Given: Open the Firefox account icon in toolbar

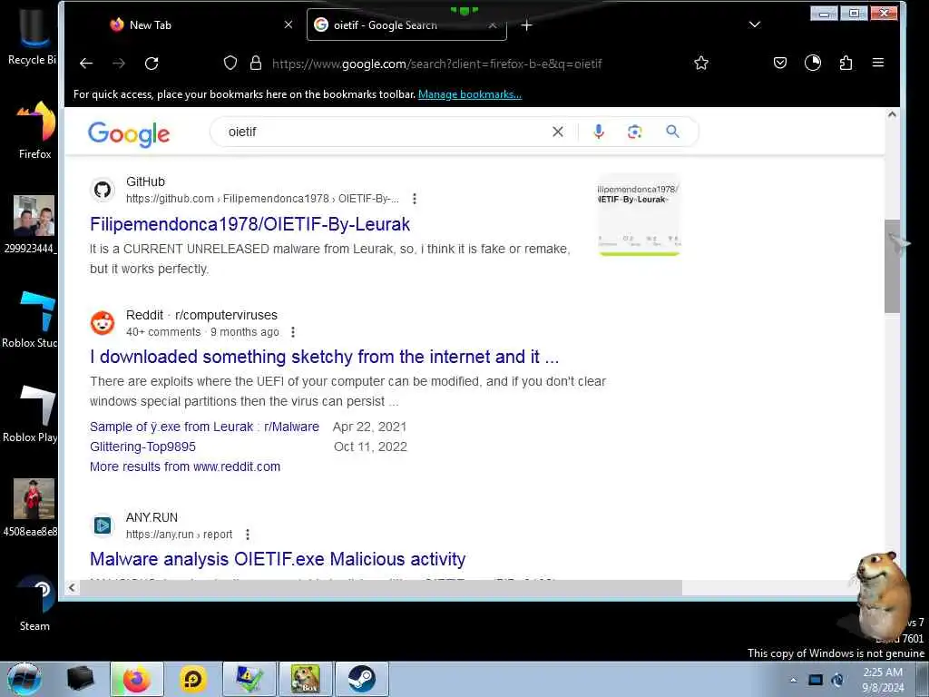Looking at the screenshot, I should pos(813,63).
